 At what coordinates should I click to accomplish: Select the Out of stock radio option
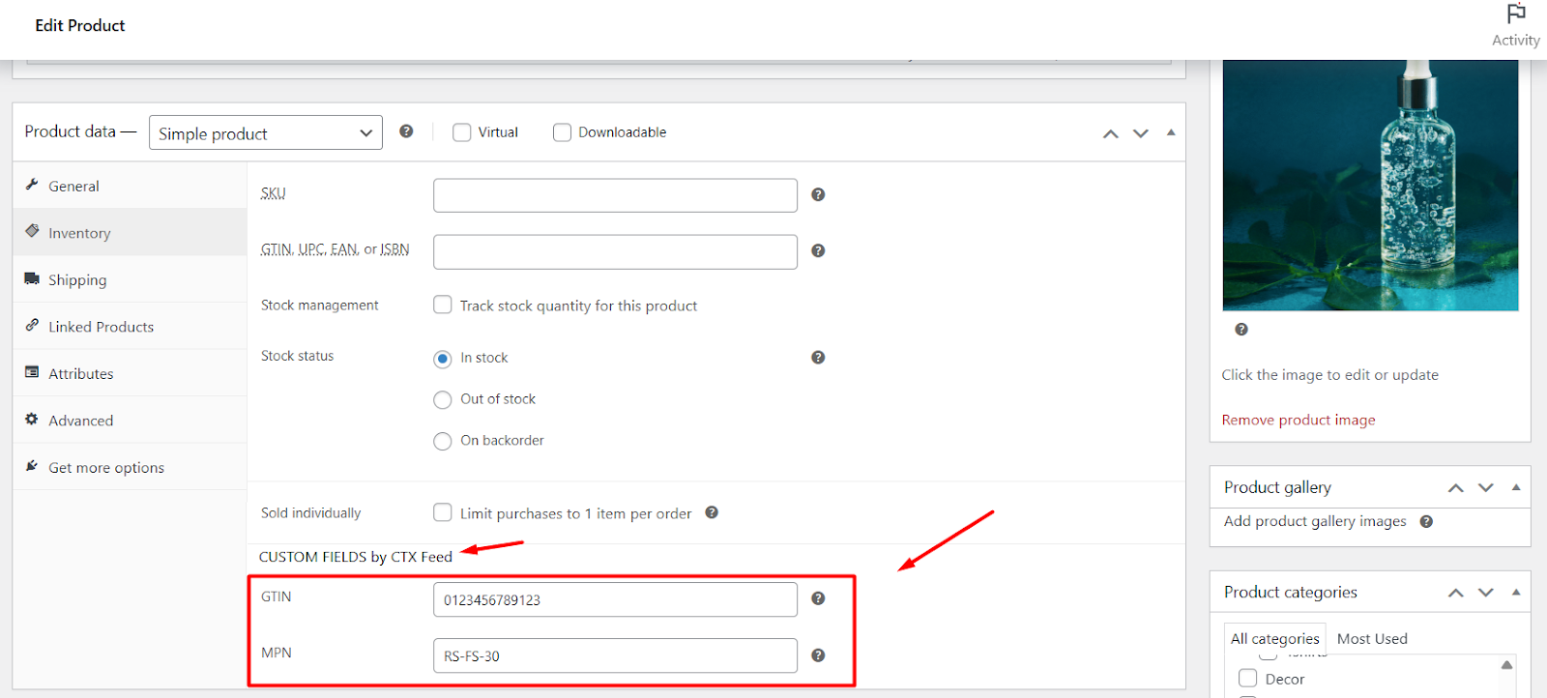(x=443, y=399)
